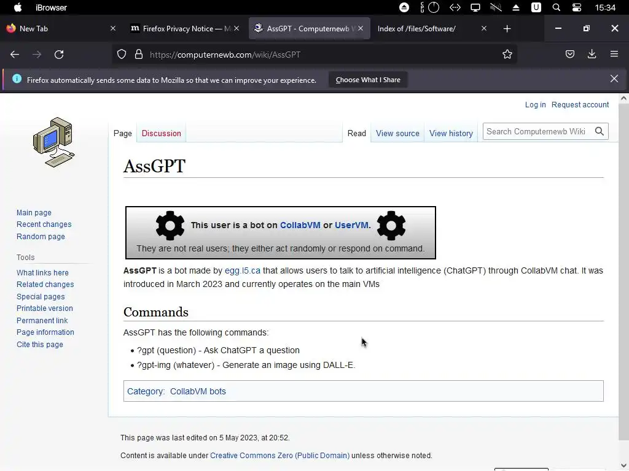Screen dimensions: 629x471
Task: Open the CollabVM bots category link
Action: pyautogui.click(x=198, y=391)
